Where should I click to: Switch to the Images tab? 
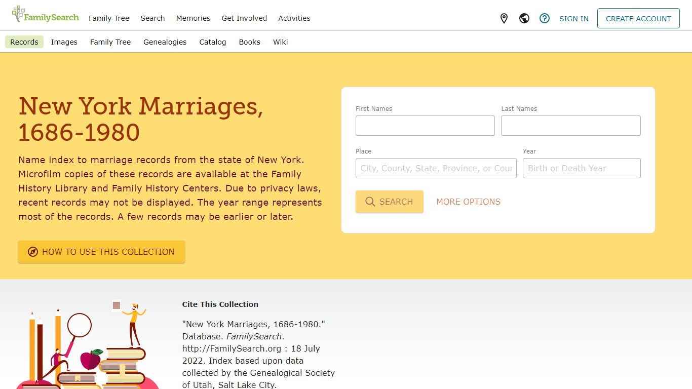64,42
